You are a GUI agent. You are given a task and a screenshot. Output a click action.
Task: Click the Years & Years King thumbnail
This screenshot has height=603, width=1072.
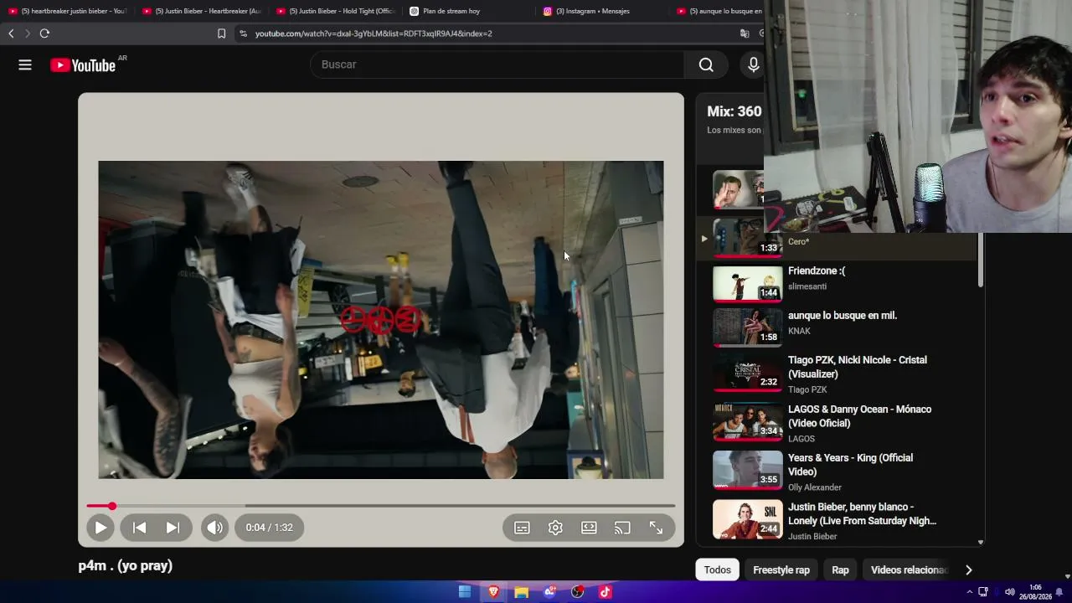pyautogui.click(x=747, y=472)
